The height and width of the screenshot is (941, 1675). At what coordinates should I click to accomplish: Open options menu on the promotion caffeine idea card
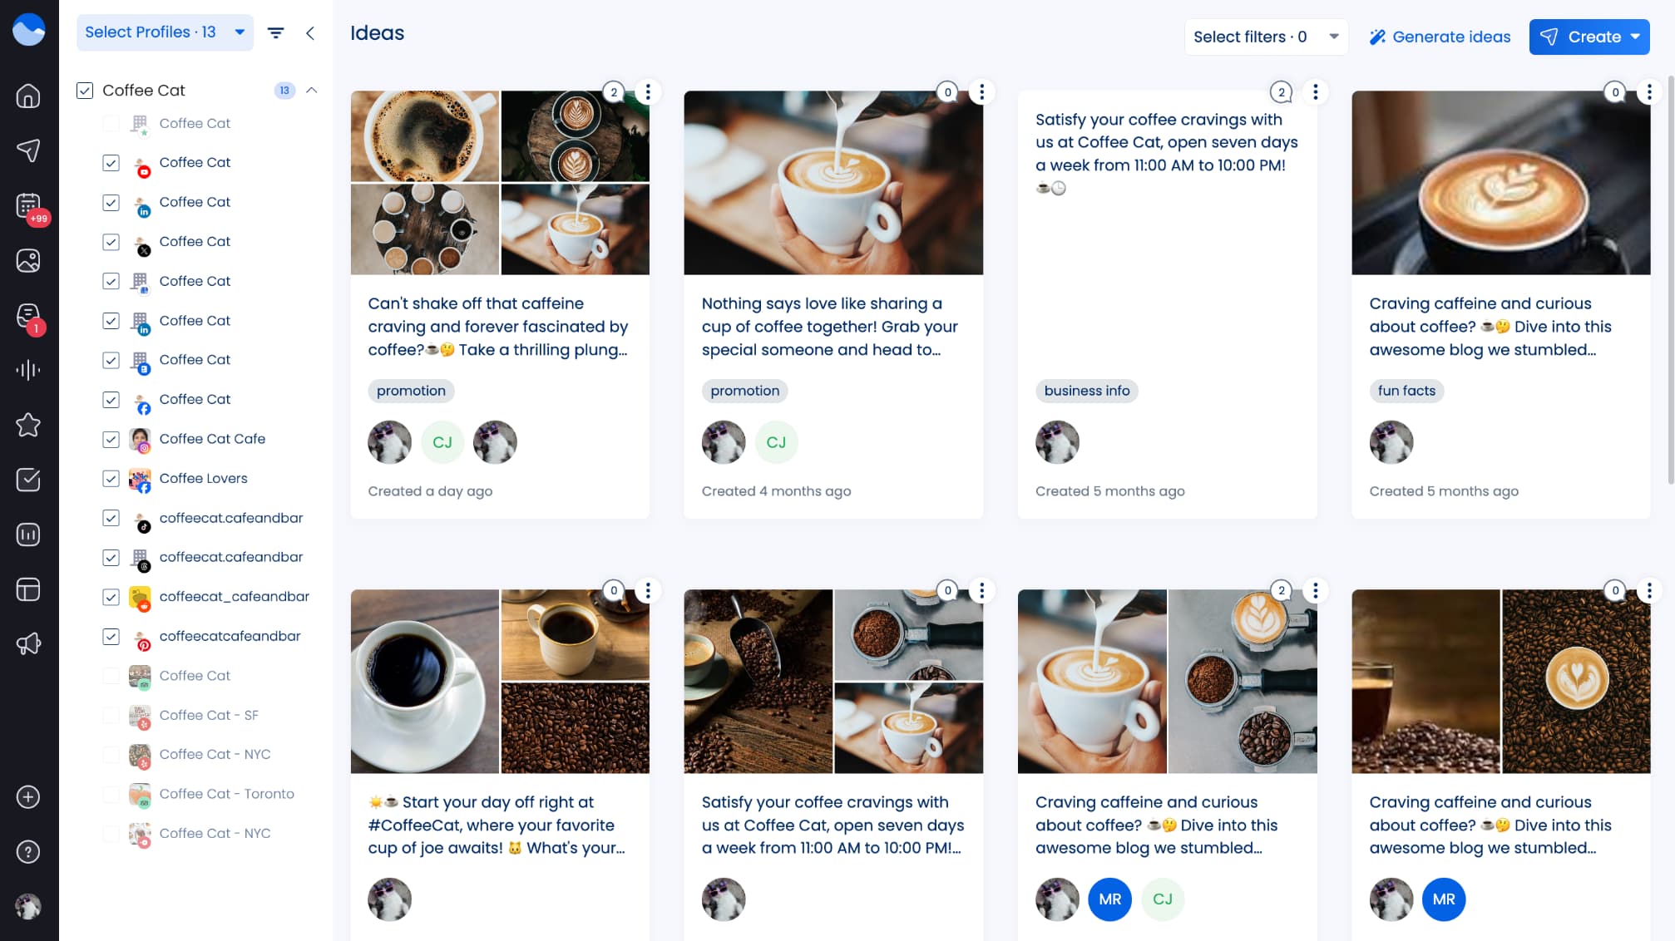[648, 92]
